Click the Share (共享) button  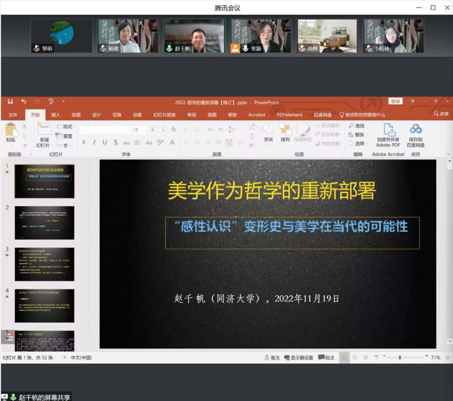(x=441, y=114)
